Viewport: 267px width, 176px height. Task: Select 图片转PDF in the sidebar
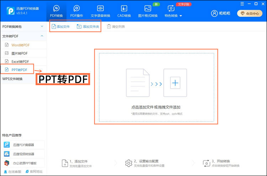(x=23, y=53)
